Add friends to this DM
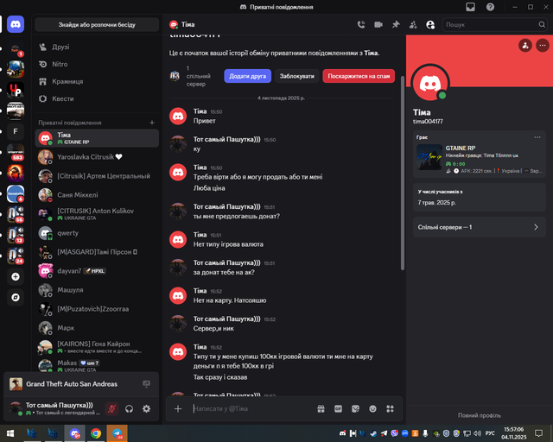Screen dimensions: 553x442 pyautogui.click(x=413, y=25)
